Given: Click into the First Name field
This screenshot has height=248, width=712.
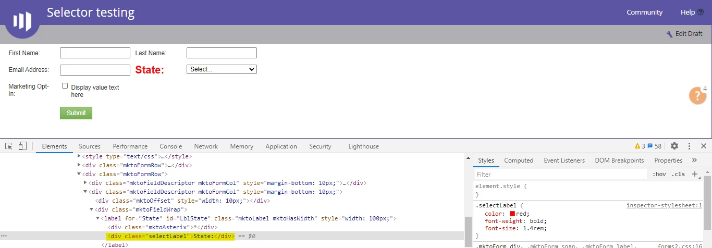Looking at the screenshot, I should point(95,53).
